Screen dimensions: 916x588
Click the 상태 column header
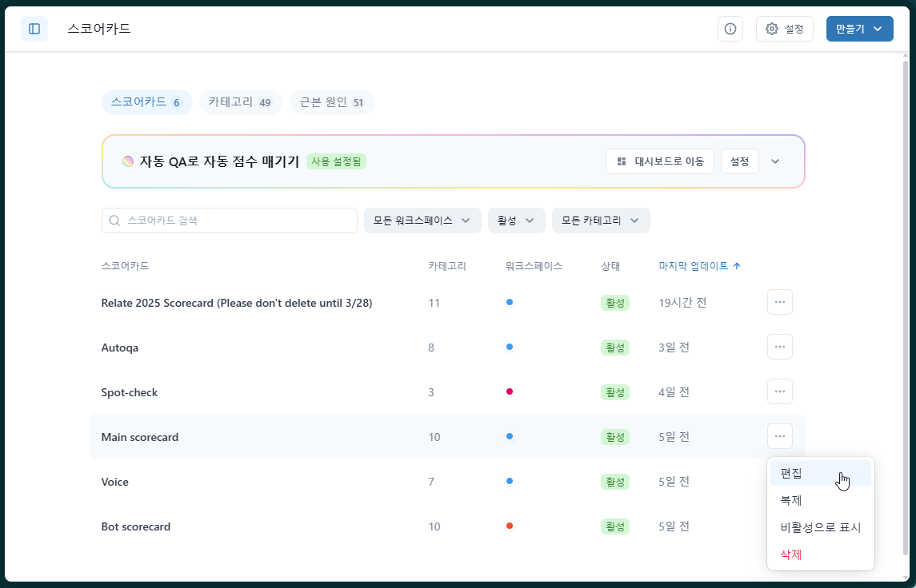(610, 266)
